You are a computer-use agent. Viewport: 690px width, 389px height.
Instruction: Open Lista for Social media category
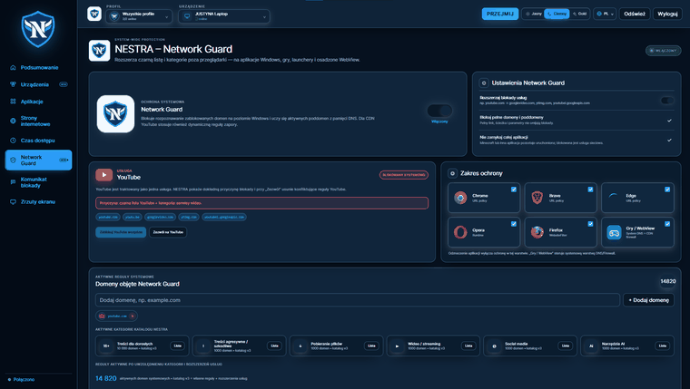tap(566, 345)
